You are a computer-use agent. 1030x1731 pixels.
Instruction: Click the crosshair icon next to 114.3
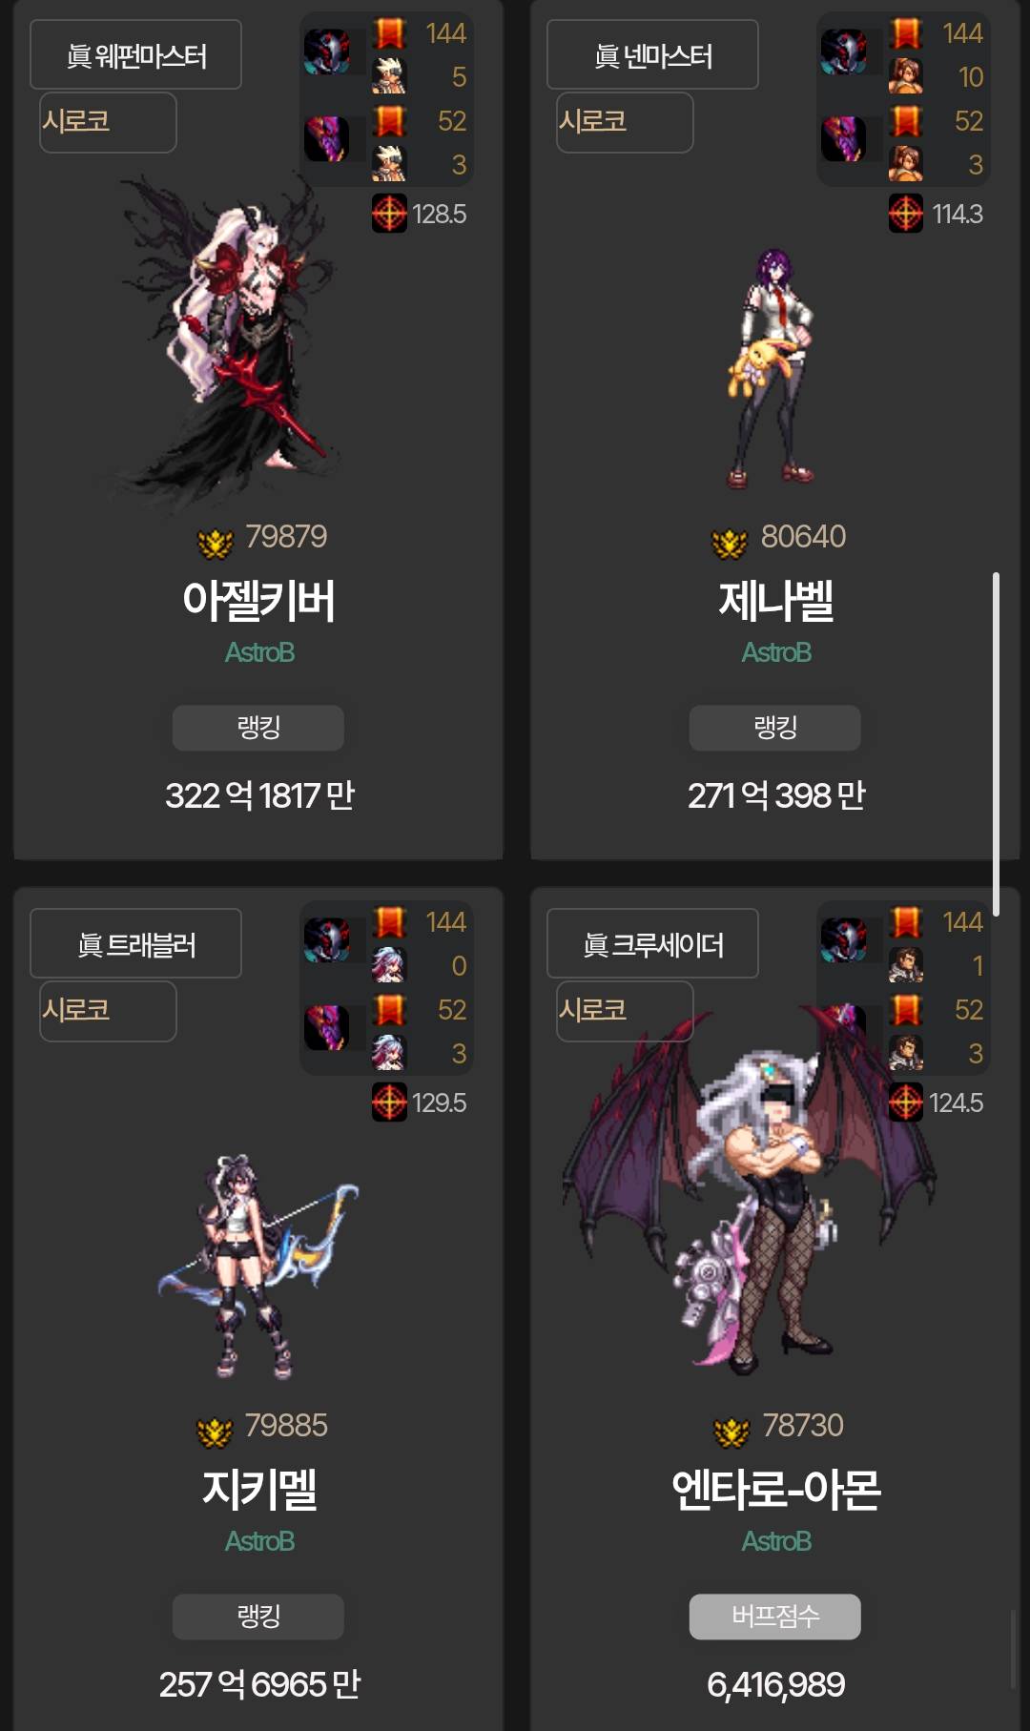pos(906,214)
